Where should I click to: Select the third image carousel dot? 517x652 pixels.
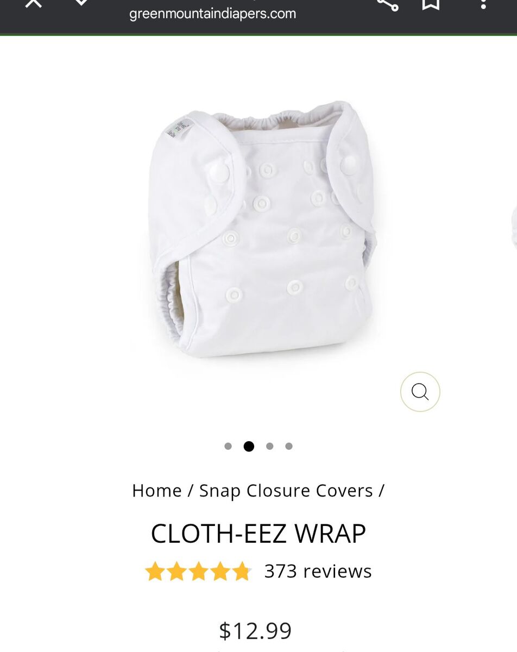[269, 446]
